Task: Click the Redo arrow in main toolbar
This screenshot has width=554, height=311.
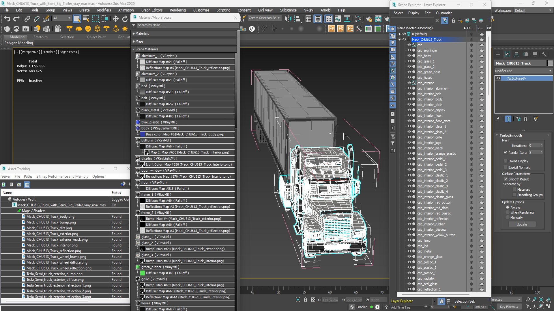Action: (x=16, y=19)
